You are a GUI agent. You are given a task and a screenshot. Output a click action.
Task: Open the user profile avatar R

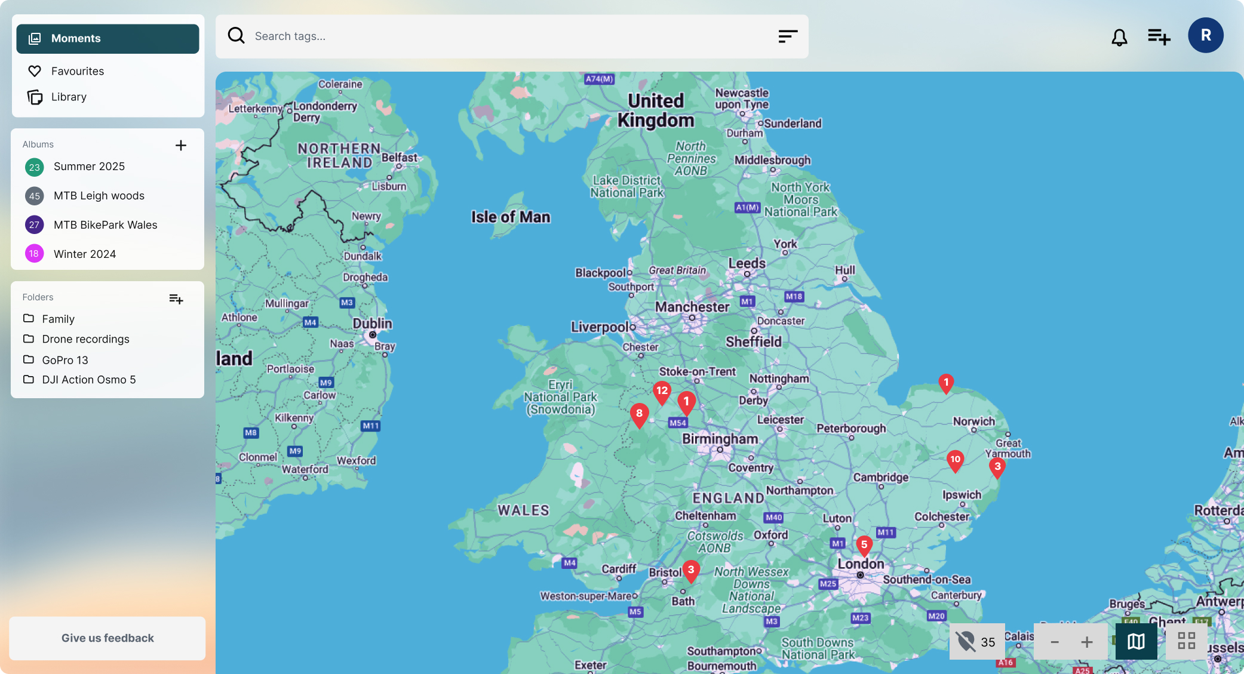(1205, 35)
